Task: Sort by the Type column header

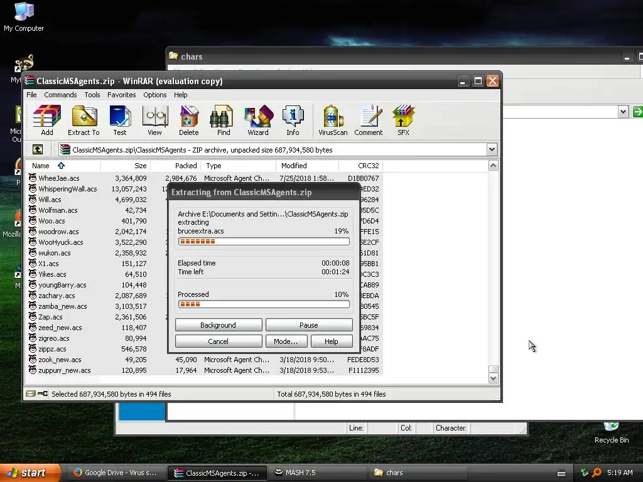Action: 239,166
